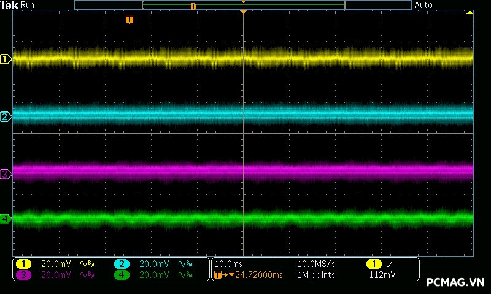Click the 10.0MS/s sample rate readout
This screenshot has width=491, height=294.
click(x=317, y=264)
